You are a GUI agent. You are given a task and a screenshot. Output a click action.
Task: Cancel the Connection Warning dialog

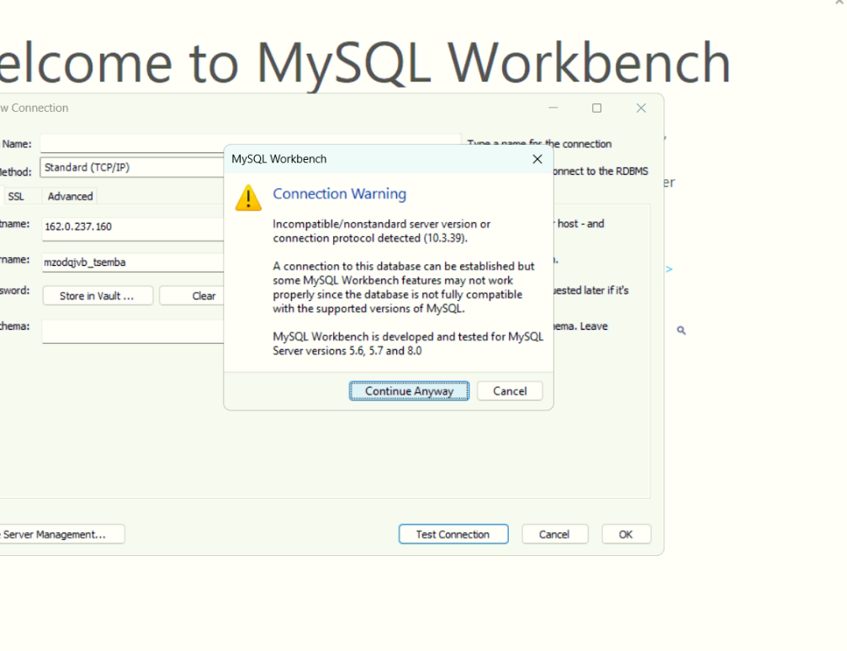coord(510,391)
